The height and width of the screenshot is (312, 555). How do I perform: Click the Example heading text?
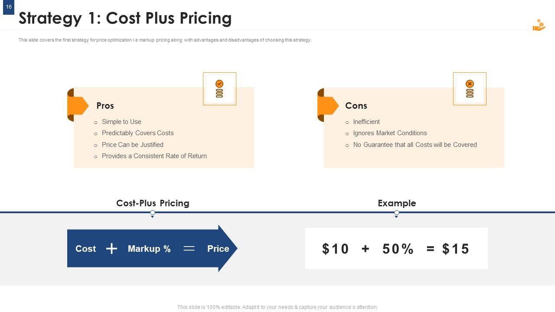(396, 203)
